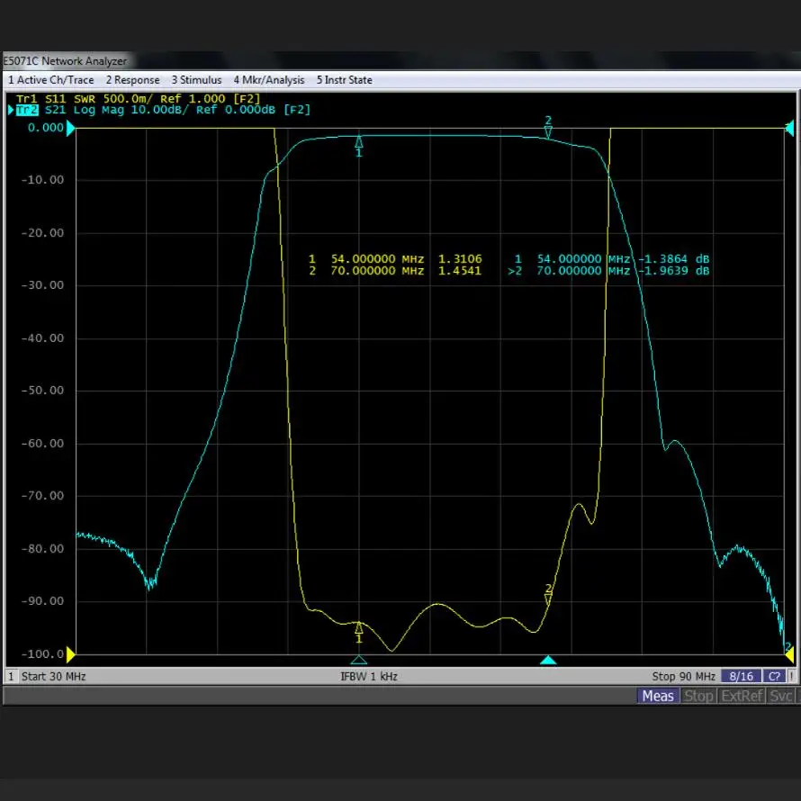Open the Instr State menu
This screenshot has width=801, height=801.
pyautogui.click(x=344, y=80)
